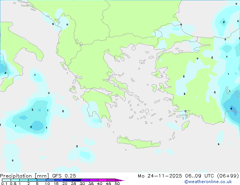Click the legend tick label "20"
Screen dimensions: 240x185
65,183
